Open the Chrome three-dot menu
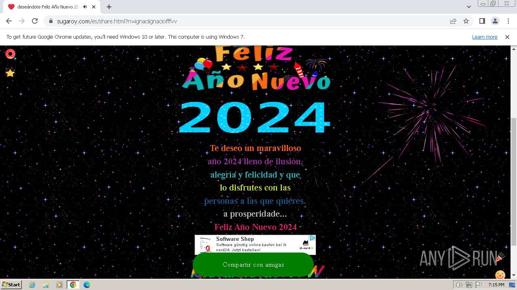 (x=508, y=21)
